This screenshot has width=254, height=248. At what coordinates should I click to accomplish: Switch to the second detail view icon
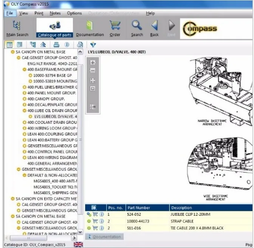point(20,45)
